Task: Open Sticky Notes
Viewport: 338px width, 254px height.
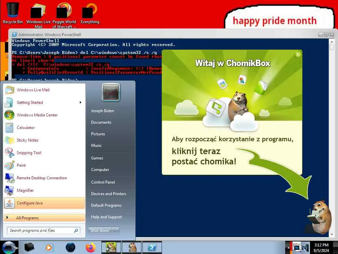Action: 44,140
